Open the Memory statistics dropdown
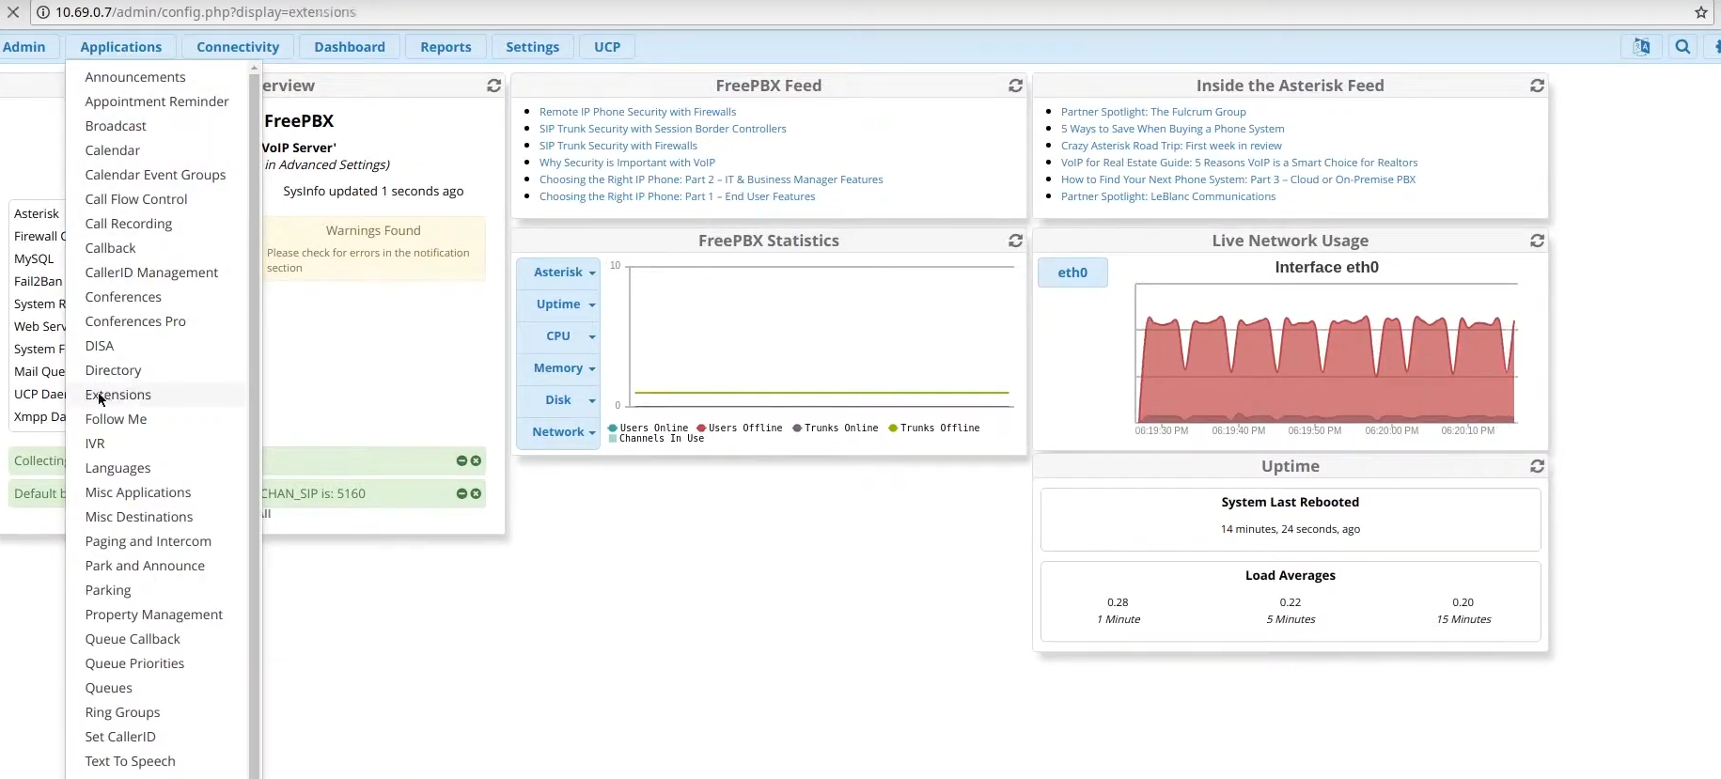Screen dimensions: 1721x779 [x=558, y=368]
